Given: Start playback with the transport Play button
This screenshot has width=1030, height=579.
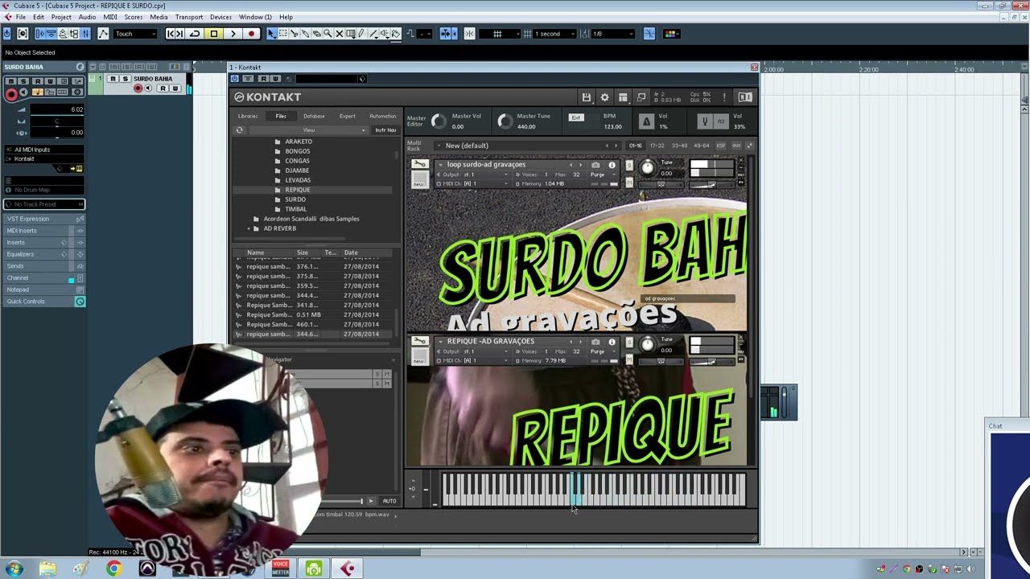Looking at the screenshot, I should (233, 34).
